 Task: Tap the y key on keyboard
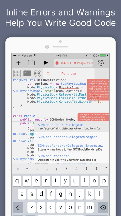pos(65,181)
